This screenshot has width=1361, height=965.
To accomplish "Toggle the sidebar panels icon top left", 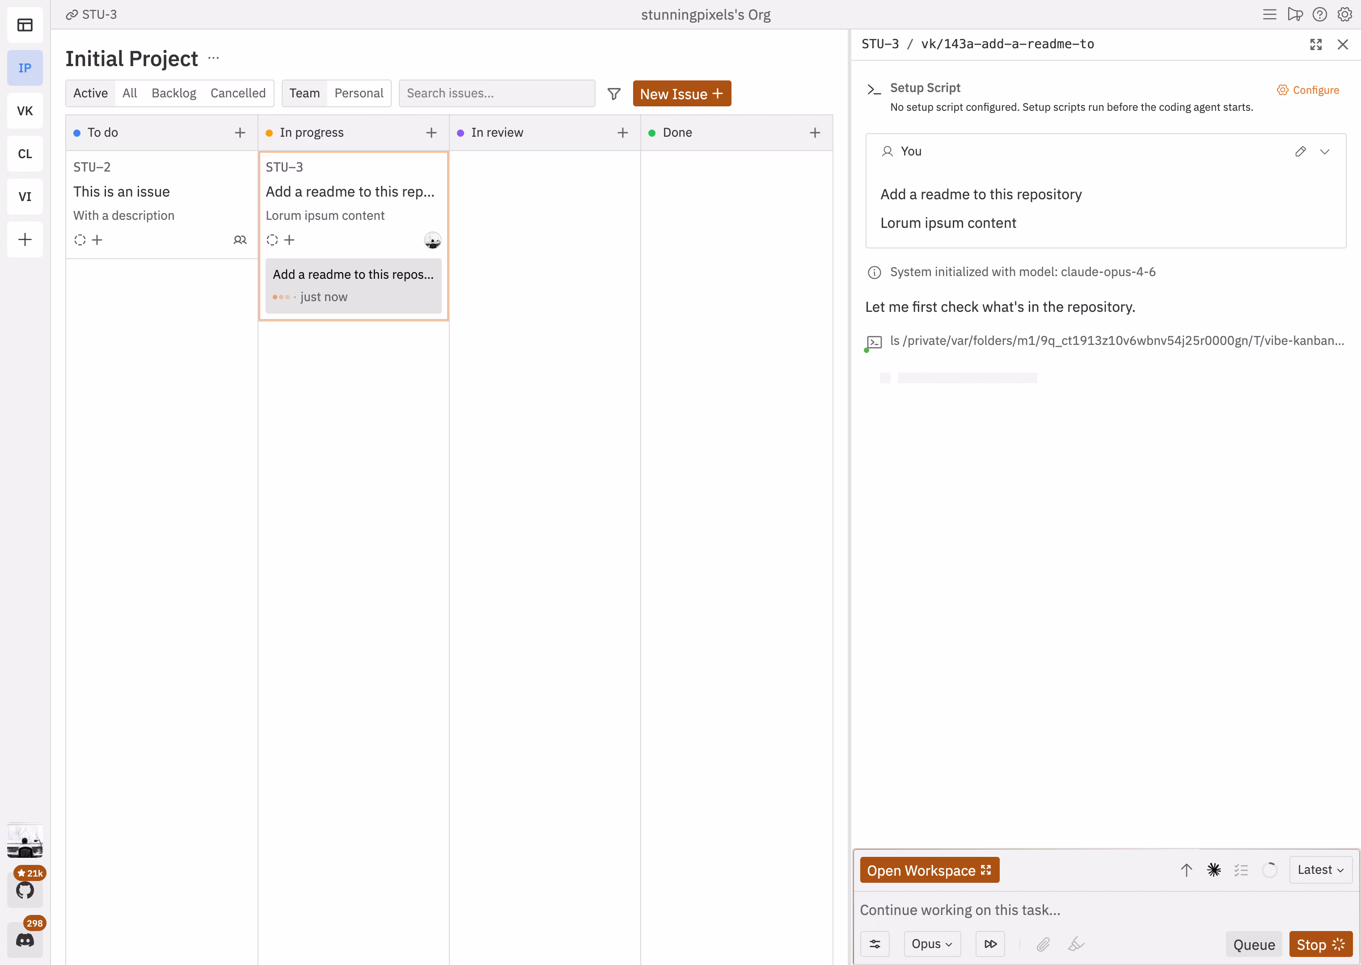I will (x=25, y=25).
